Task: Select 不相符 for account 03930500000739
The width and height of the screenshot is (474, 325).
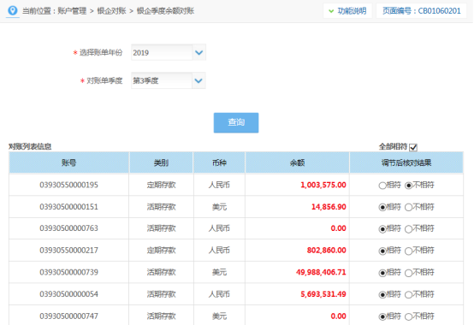Action: (408, 273)
